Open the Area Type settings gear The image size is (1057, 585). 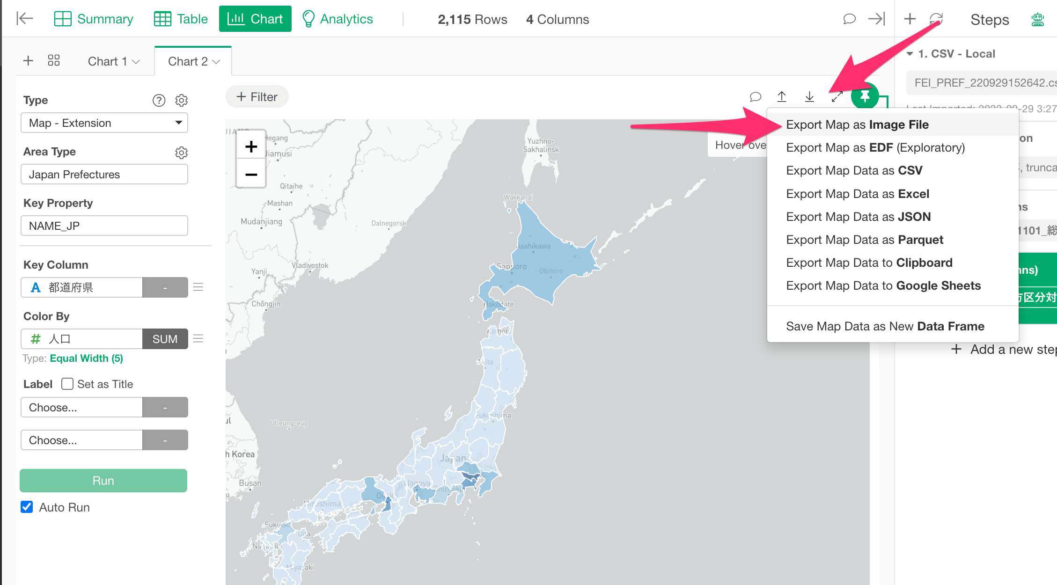181,152
